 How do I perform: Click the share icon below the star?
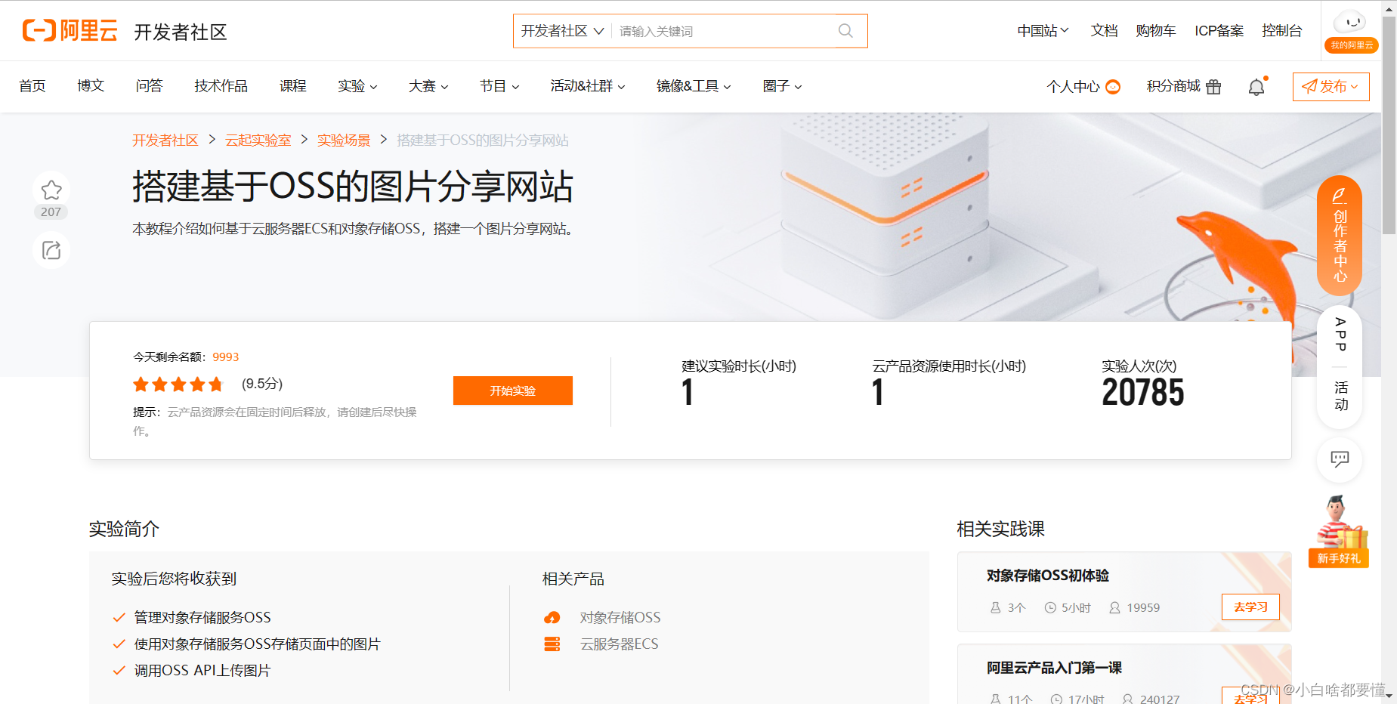click(51, 250)
